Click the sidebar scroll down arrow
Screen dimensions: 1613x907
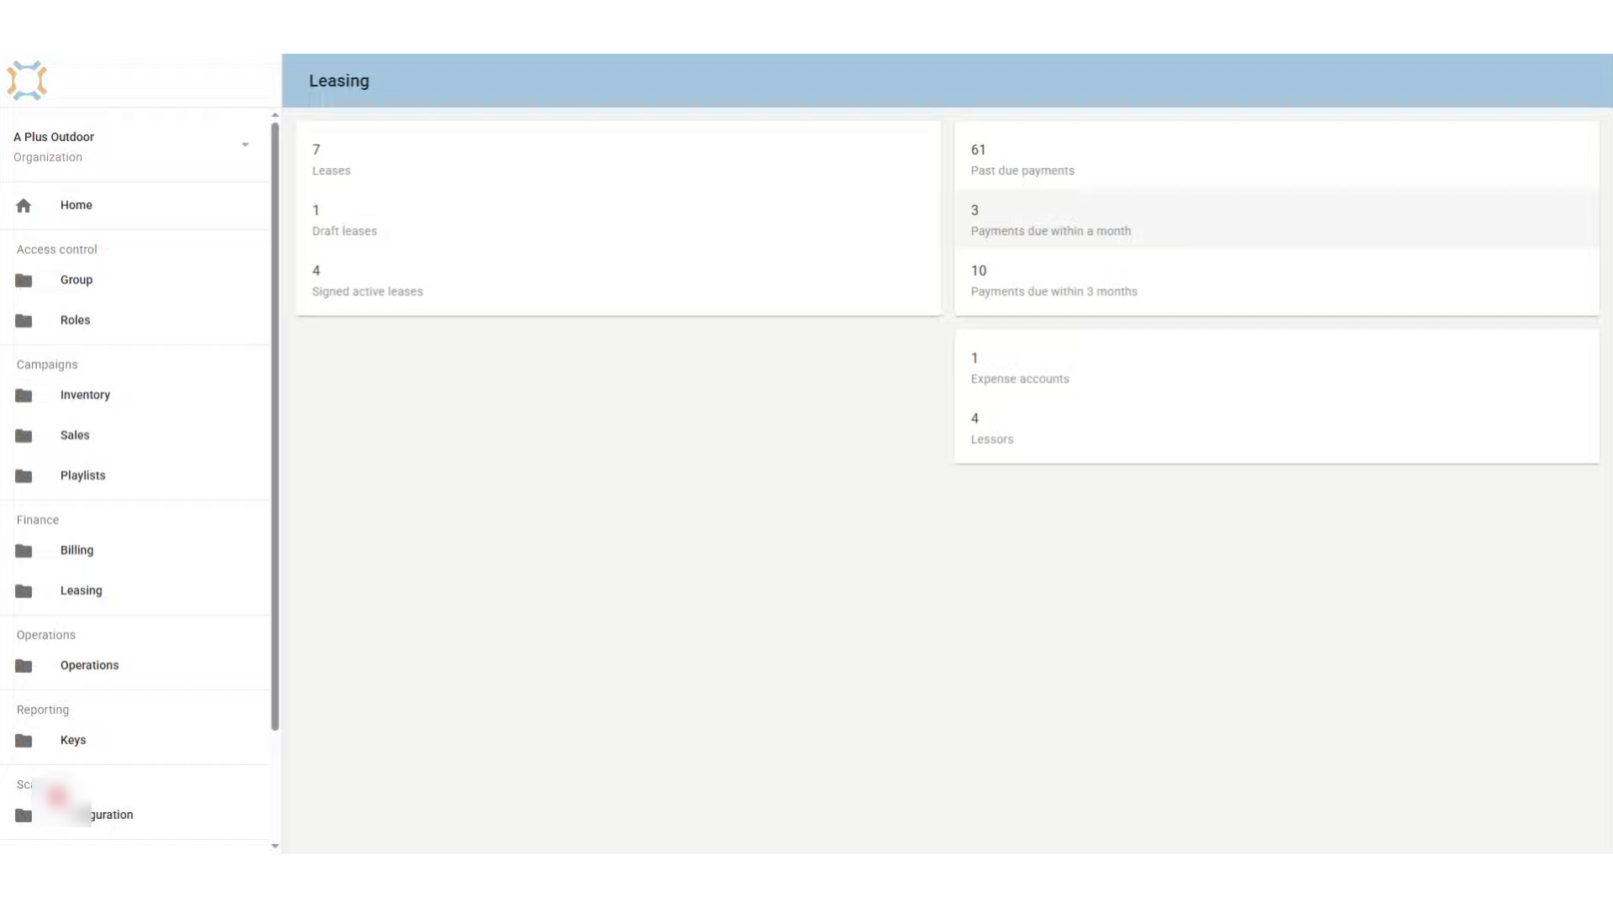pos(275,847)
